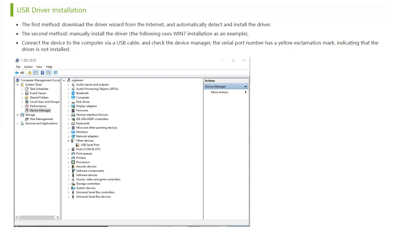
Task: Click the USB Serial Port warning icon
Action: coord(78,145)
